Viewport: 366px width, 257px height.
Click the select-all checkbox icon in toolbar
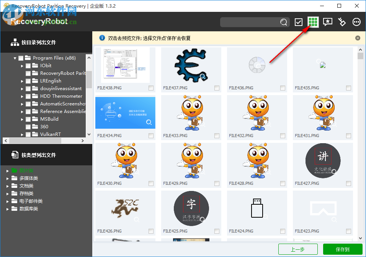point(299,22)
